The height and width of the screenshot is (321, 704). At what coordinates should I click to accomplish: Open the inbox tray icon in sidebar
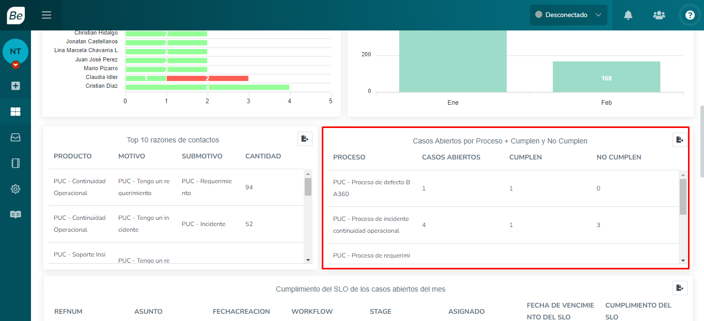tap(15, 137)
